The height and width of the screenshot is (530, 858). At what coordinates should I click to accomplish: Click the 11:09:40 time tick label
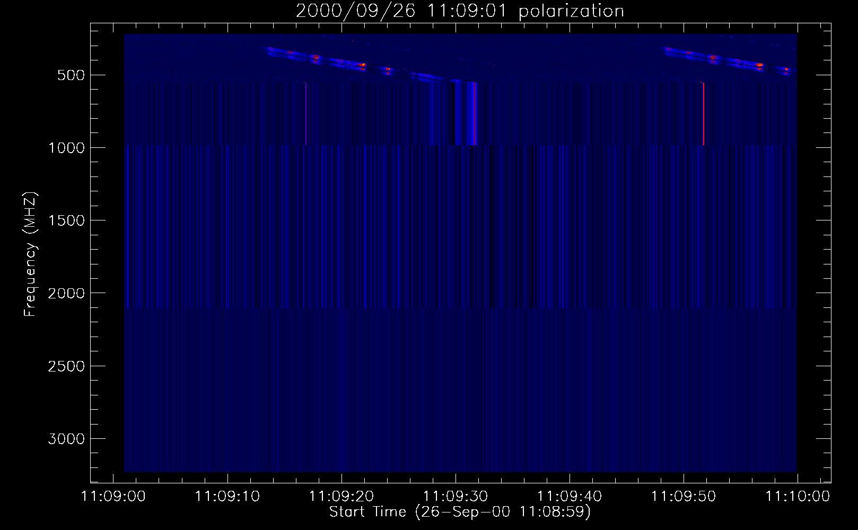(570, 497)
